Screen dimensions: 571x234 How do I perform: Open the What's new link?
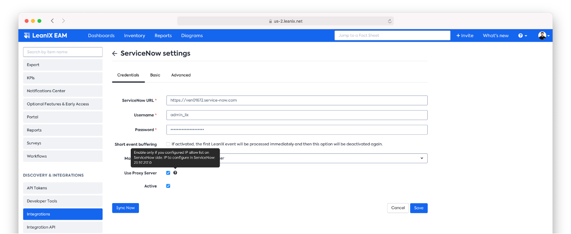(x=496, y=36)
